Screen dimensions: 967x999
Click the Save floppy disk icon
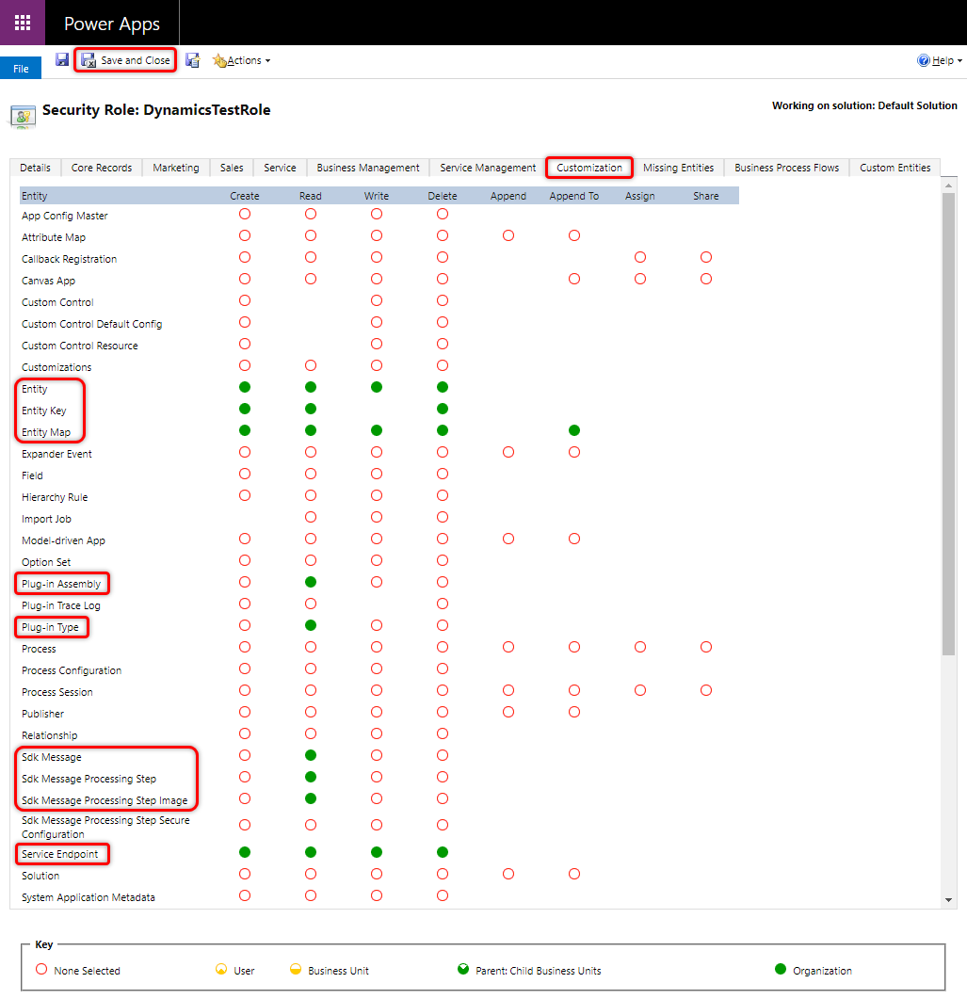point(62,60)
